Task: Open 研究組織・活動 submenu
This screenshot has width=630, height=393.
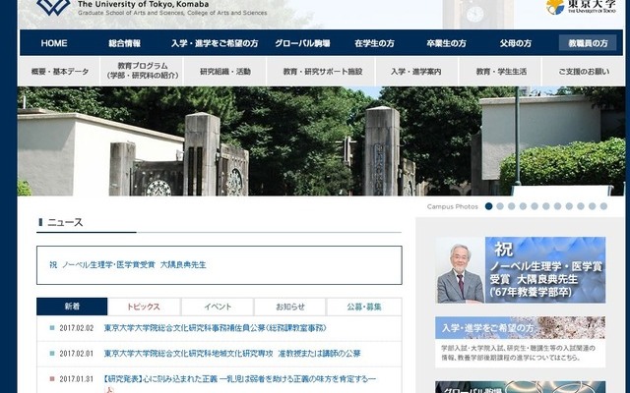Action: (225, 72)
